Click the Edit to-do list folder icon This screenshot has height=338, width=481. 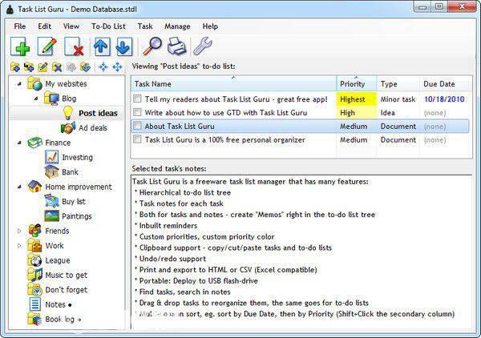click(x=42, y=66)
